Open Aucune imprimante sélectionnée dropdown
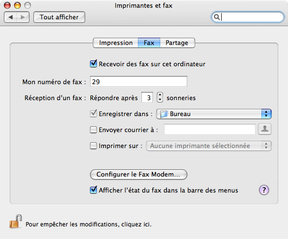 [209, 146]
